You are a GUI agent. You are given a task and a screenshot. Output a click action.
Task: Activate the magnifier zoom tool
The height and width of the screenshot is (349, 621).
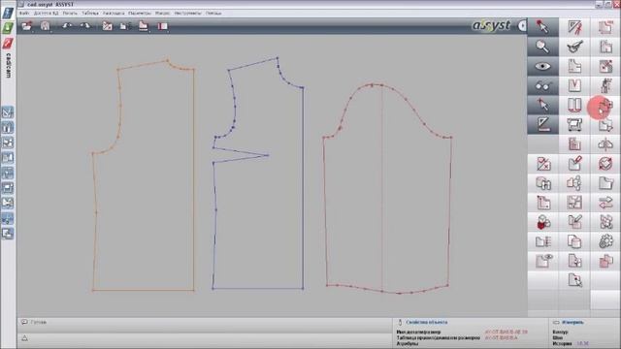(542, 47)
